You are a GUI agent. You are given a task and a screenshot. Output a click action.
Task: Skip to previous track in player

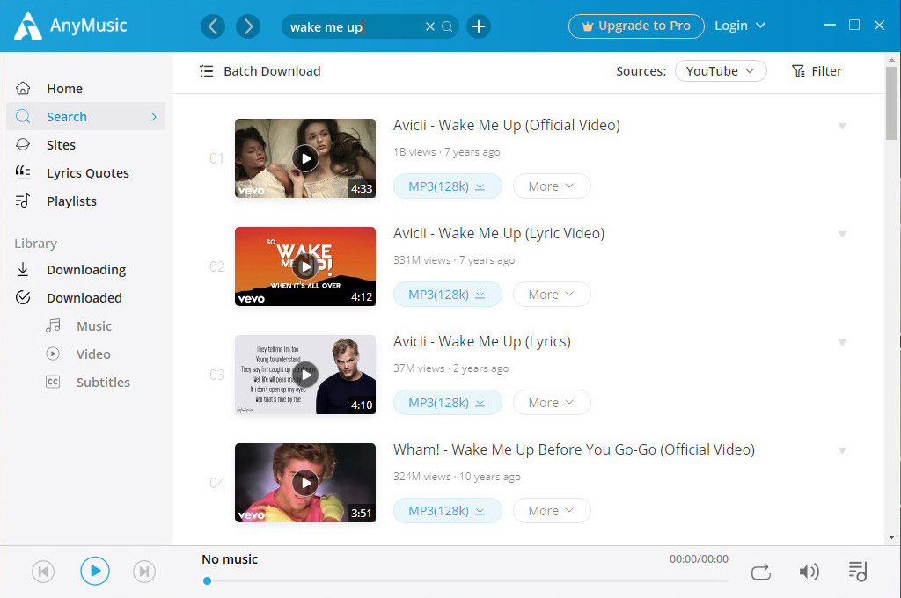[43, 571]
